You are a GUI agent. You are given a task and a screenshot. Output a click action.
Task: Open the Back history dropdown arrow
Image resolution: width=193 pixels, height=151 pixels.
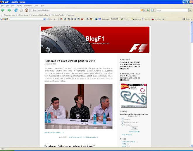6,10
